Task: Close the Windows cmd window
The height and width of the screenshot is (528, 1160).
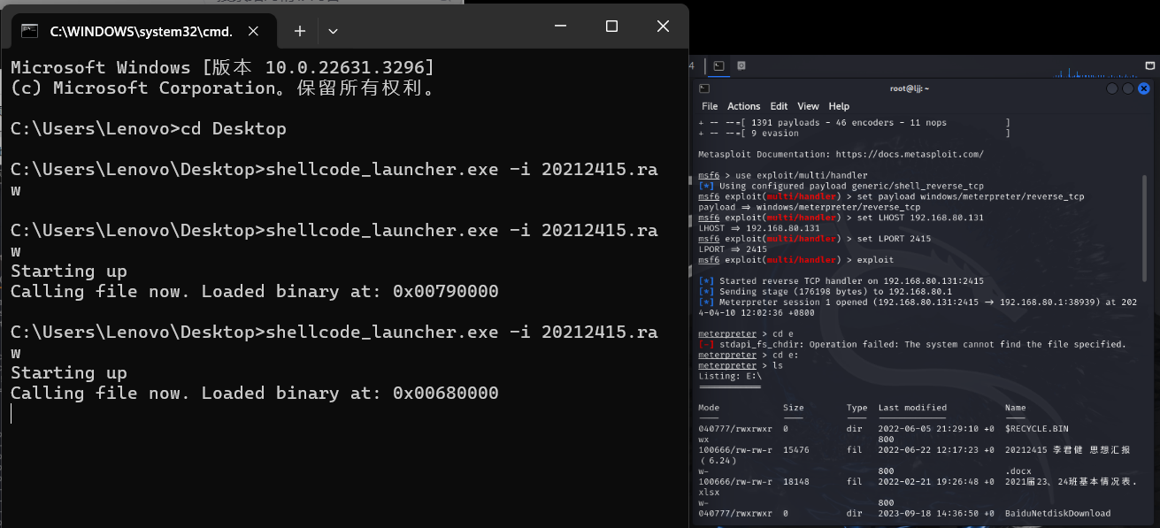Action: click(x=663, y=27)
